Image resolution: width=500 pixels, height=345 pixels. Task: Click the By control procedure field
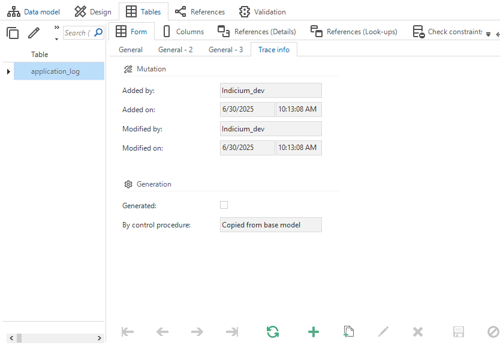coord(271,224)
